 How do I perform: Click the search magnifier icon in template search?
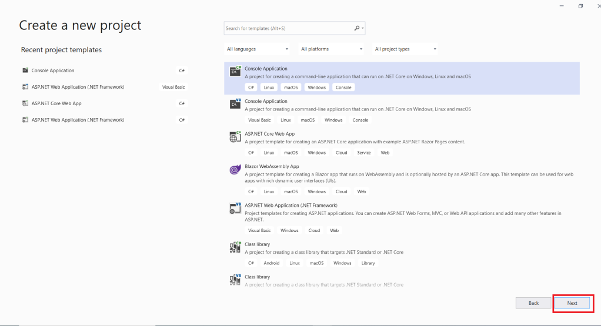357,28
